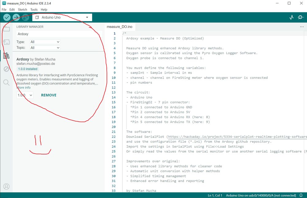Viewport: 307px width, 198px height.
Task: Click the Upload arrow button
Action: click(x=16, y=17)
